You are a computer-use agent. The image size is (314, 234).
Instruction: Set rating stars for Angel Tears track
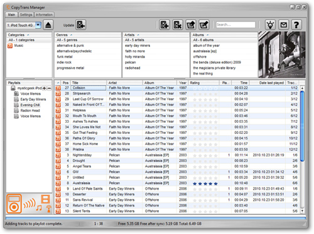[x=205, y=166]
